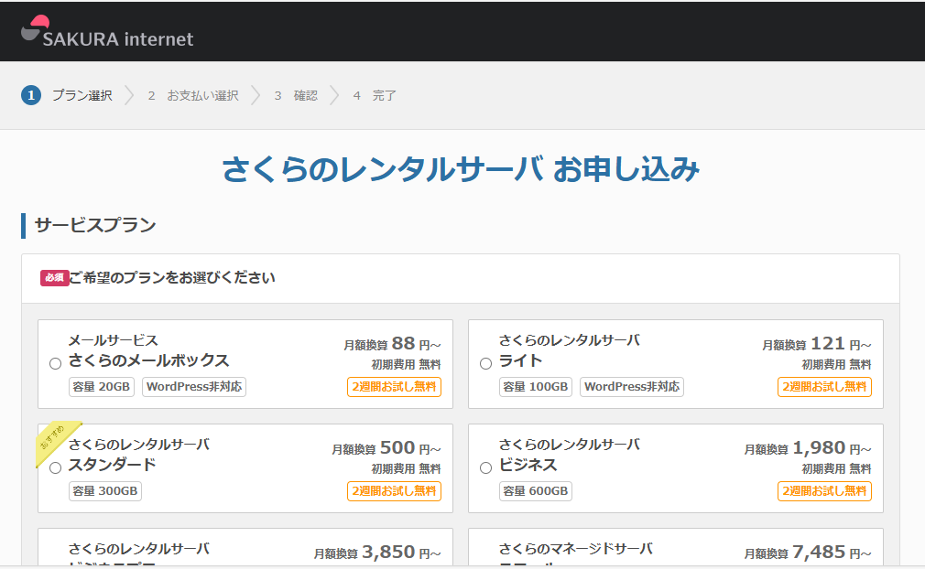
Task: Click step 4 完了 in progress bar
Action: click(375, 95)
